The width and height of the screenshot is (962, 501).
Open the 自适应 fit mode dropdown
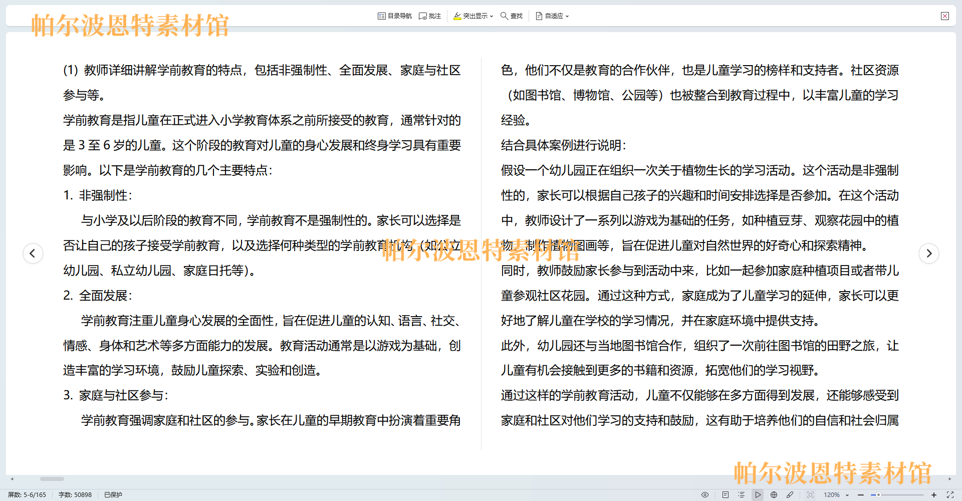point(552,16)
